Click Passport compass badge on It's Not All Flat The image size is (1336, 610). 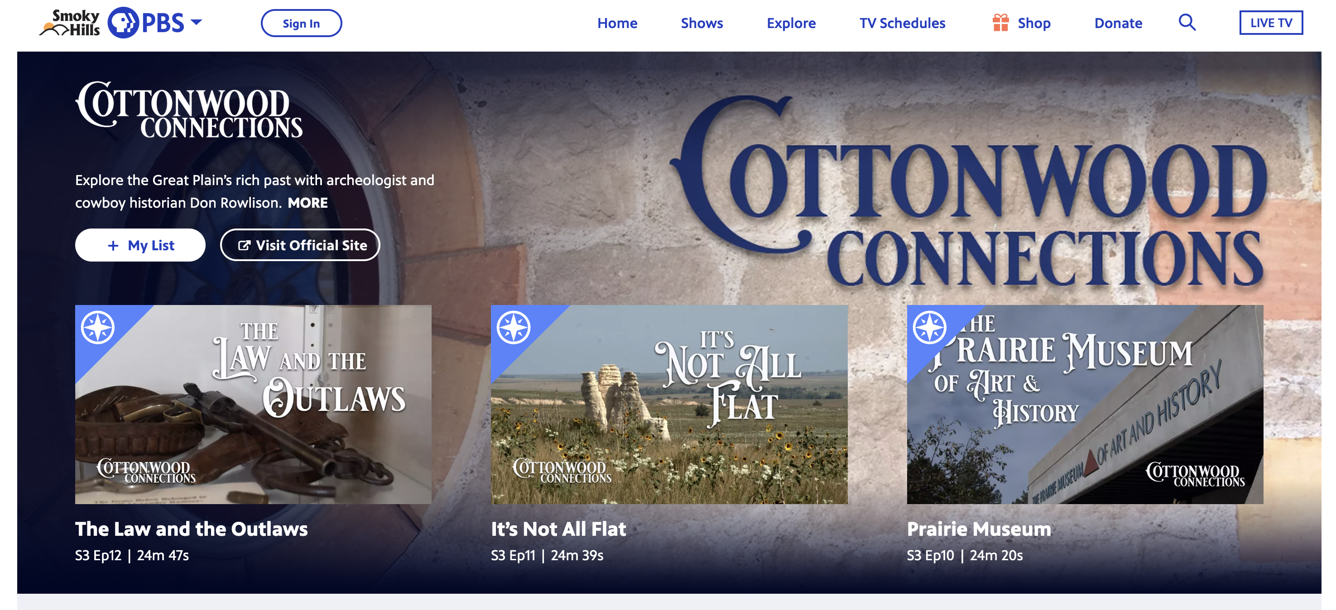click(x=514, y=328)
